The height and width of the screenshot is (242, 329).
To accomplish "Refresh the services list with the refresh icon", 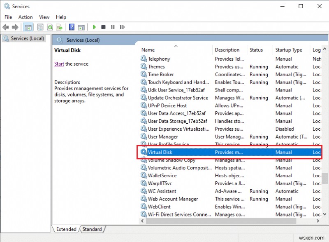I will click(50, 27).
